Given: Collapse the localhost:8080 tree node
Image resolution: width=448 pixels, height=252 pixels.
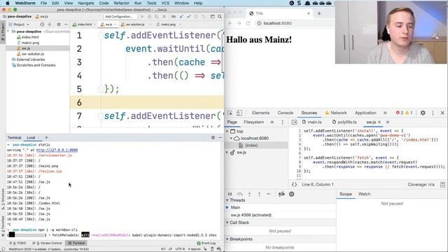Looking at the screenshot, I should [x=232, y=139].
